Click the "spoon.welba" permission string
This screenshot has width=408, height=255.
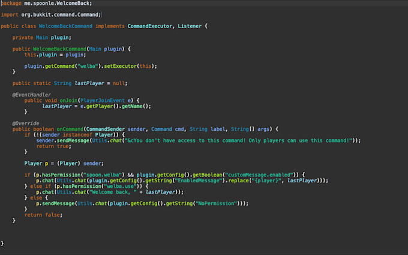tap(103, 175)
